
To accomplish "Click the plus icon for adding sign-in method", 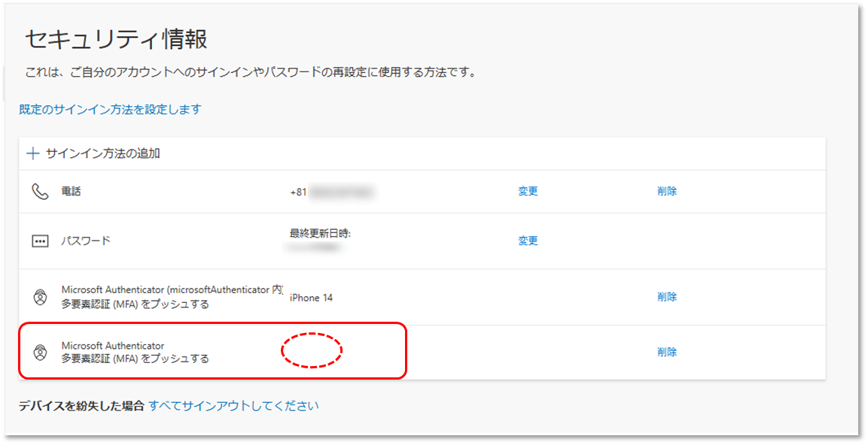I will click(32, 153).
